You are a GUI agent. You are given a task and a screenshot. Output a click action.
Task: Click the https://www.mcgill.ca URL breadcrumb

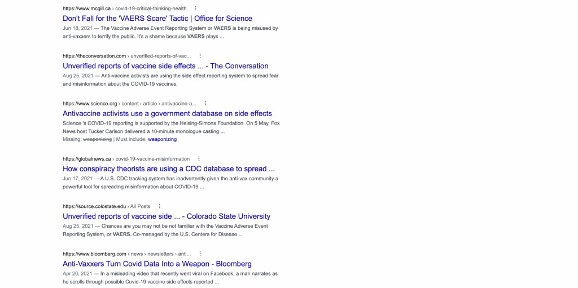[125, 8]
